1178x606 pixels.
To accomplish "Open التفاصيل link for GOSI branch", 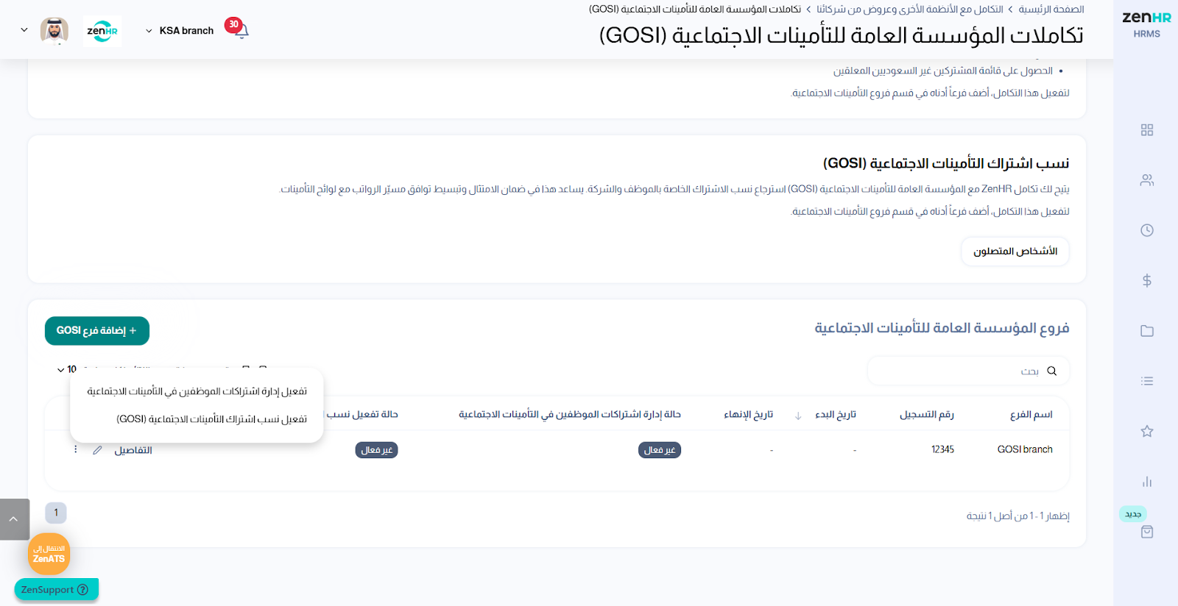I will tap(133, 450).
